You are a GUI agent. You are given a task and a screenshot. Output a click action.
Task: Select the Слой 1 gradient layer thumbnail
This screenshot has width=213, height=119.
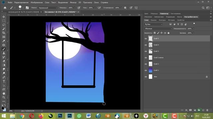coord(150,70)
